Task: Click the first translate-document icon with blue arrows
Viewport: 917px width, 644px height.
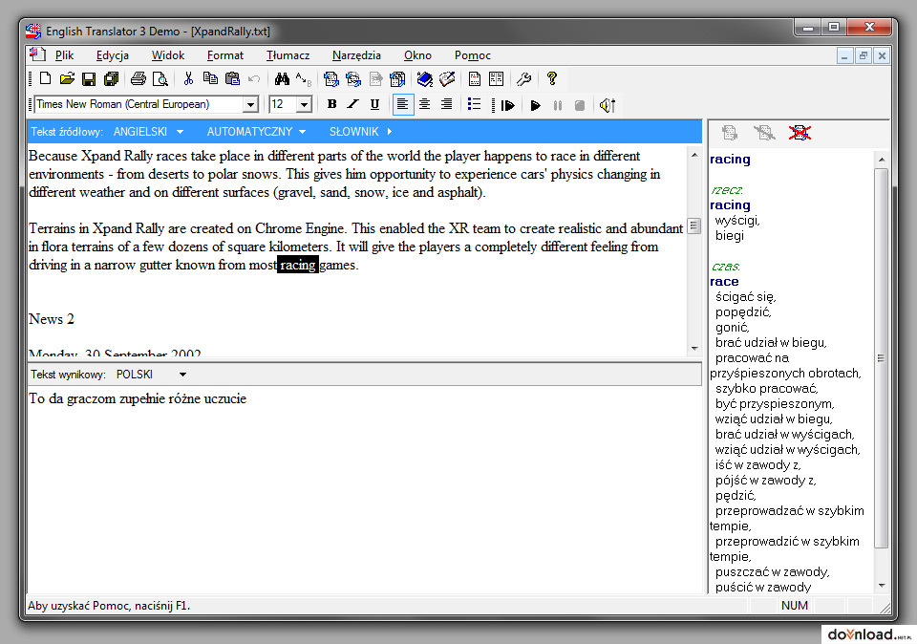Action: 331,78
